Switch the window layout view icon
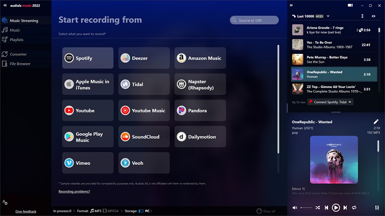The height and width of the screenshot is (216, 385). point(350,5)
